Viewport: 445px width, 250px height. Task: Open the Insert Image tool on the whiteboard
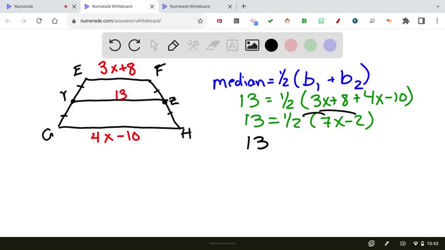pos(252,45)
